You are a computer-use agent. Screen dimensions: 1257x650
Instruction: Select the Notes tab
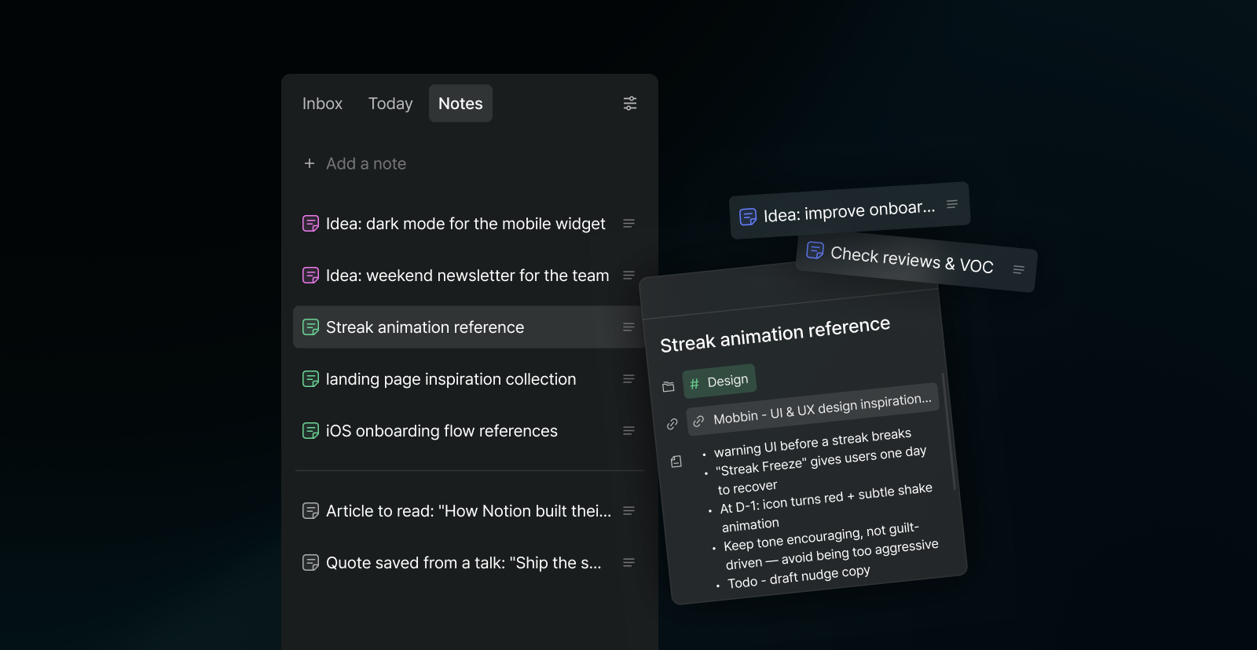(460, 104)
